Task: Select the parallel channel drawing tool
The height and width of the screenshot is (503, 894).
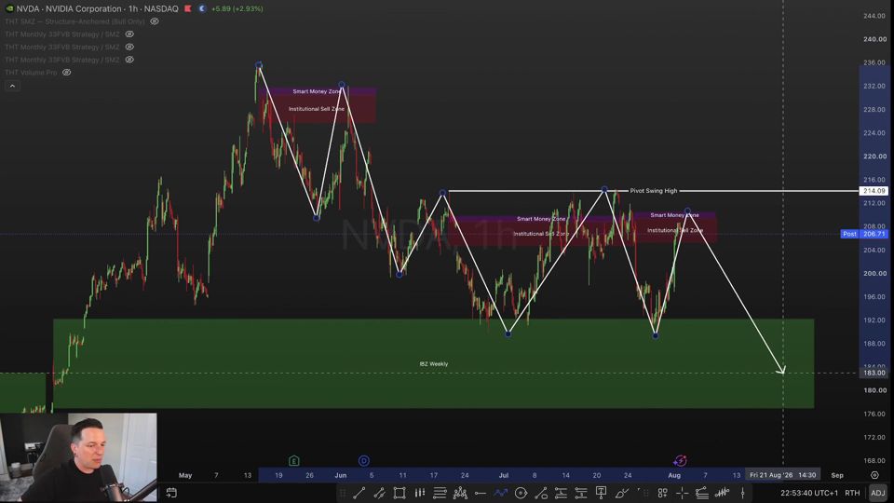Action: coord(379,493)
